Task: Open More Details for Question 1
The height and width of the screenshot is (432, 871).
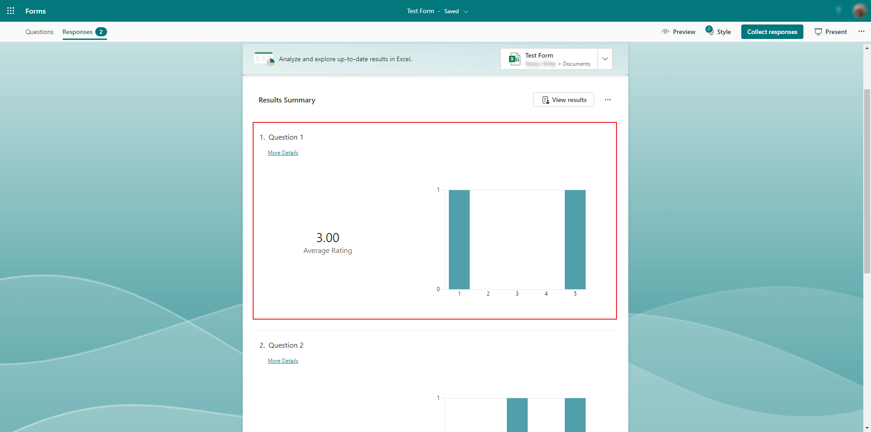Action: point(283,152)
